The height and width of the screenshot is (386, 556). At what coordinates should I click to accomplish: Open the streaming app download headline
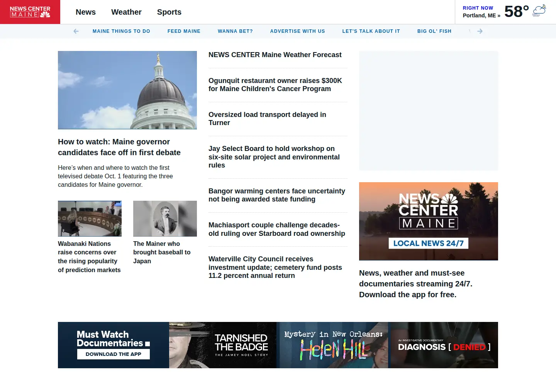[x=416, y=284]
